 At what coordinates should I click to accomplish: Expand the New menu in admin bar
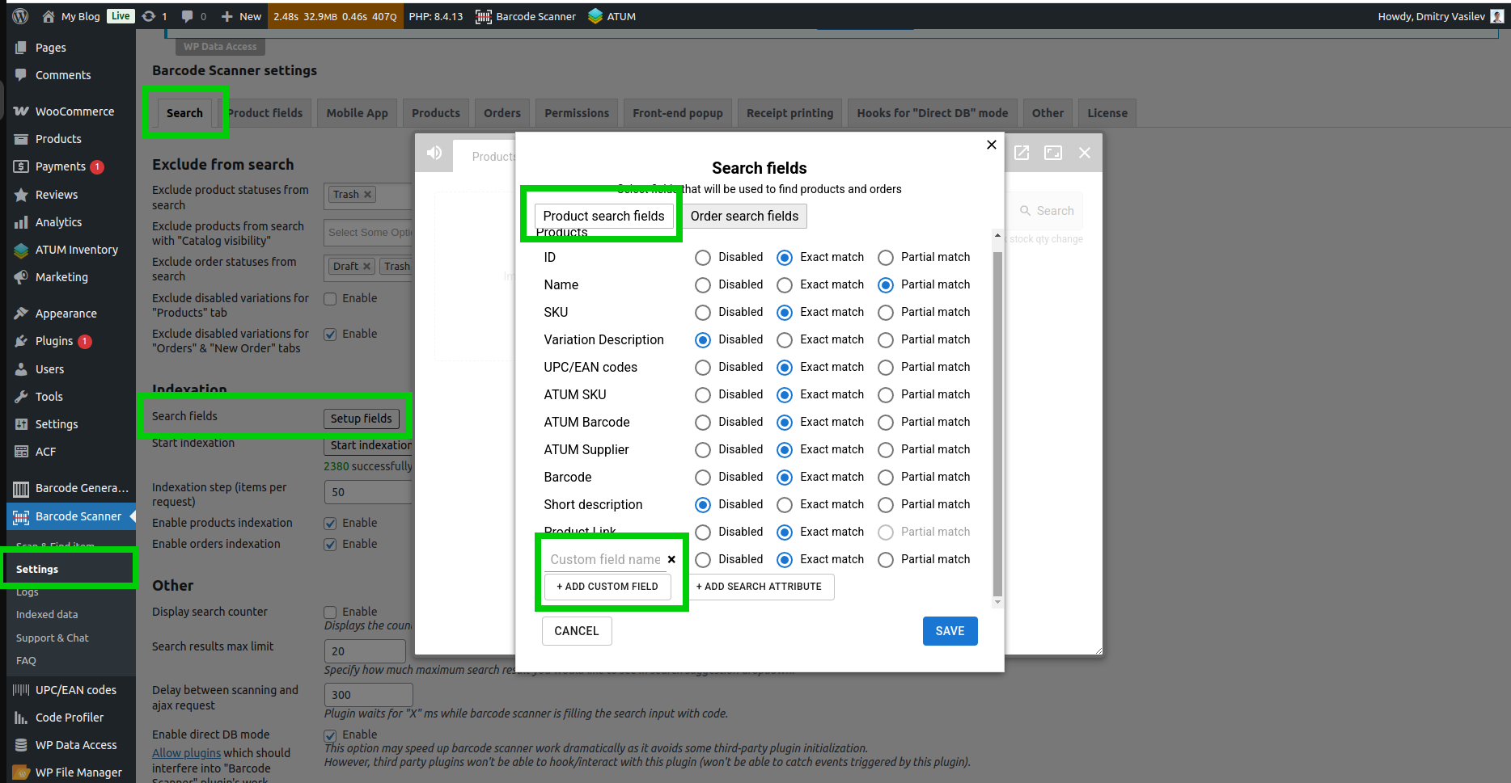pos(242,16)
